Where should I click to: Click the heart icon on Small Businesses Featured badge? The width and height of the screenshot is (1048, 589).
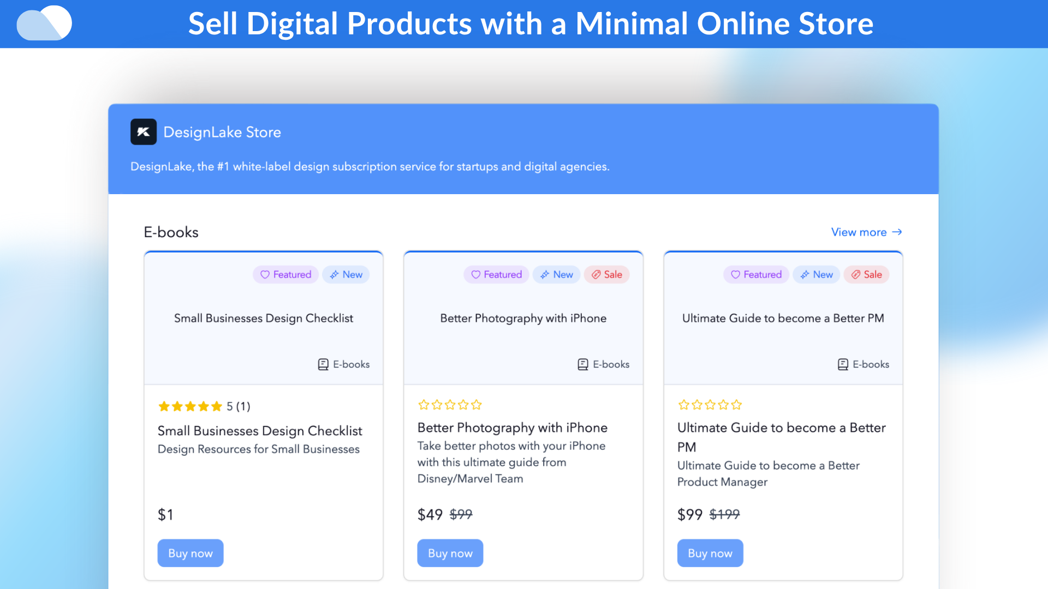pos(265,275)
